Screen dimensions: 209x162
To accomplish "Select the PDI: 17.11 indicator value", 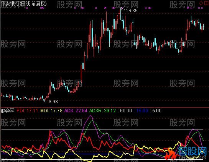I will point(27,111).
